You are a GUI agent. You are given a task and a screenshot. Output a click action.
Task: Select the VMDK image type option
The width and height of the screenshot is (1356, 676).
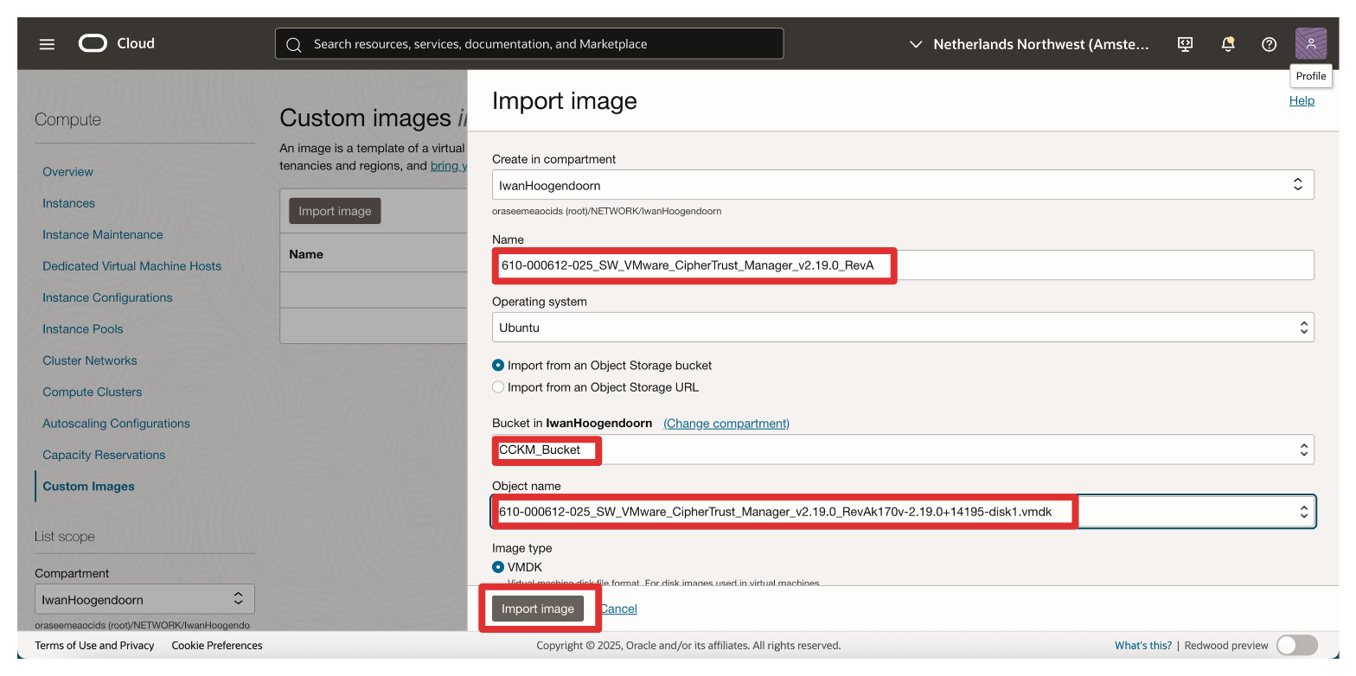click(x=498, y=567)
